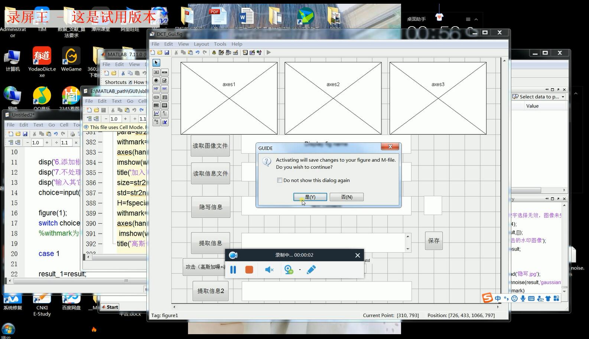Open the Windows Start orb
589x339 pixels.
pyautogui.click(x=8, y=329)
